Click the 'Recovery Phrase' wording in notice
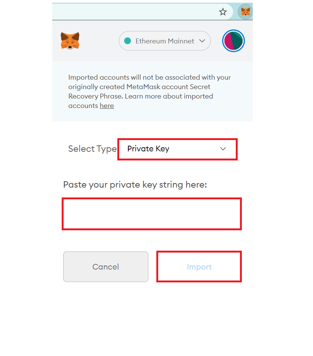Screen dimensions: 313x356 click(x=96, y=97)
